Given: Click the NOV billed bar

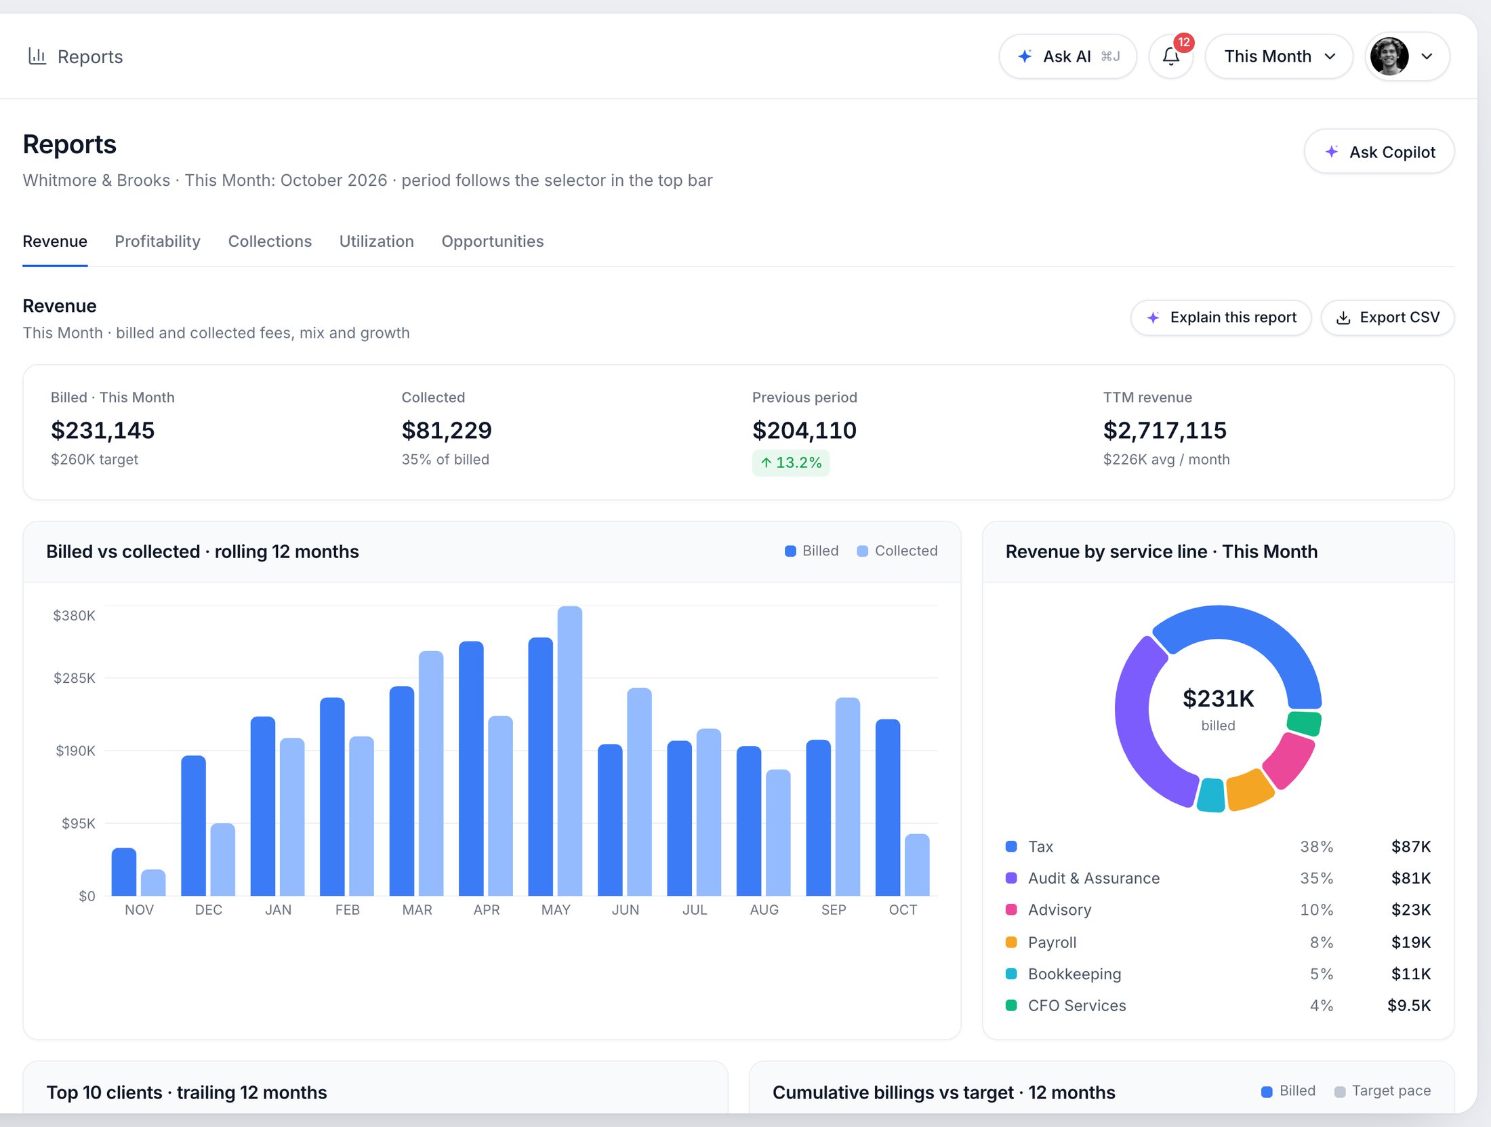Looking at the screenshot, I should pyautogui.click(x=124, y=871).
